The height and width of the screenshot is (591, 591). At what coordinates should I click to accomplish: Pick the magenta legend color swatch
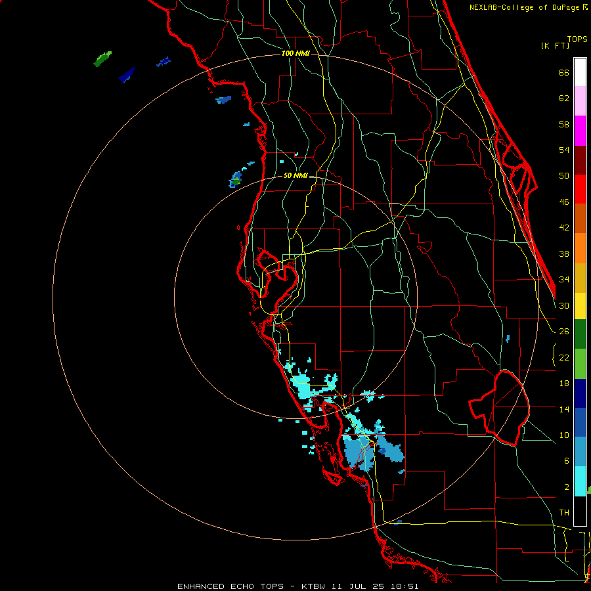tap(580, 131)
